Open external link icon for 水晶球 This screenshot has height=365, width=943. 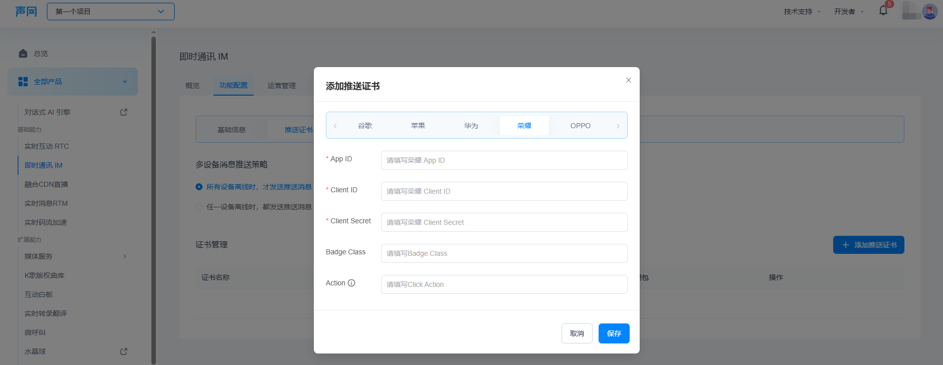[124, 351]
